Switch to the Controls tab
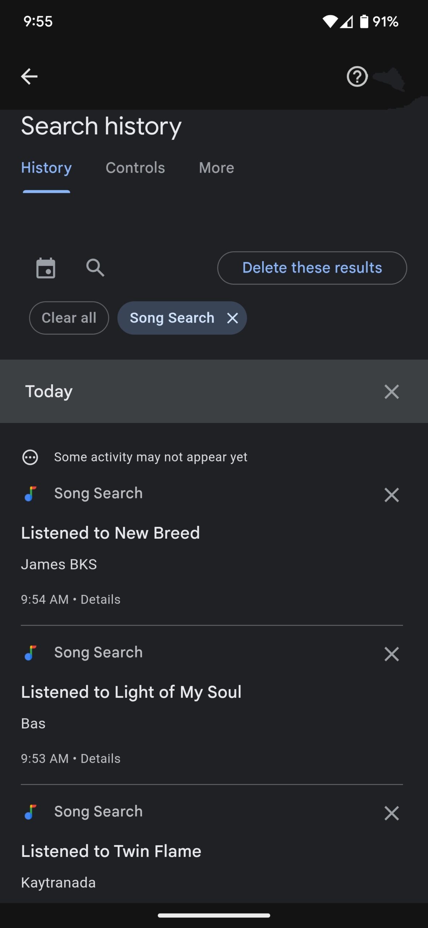The height and width of the screenshot is (928, 428). click(135, 168)
